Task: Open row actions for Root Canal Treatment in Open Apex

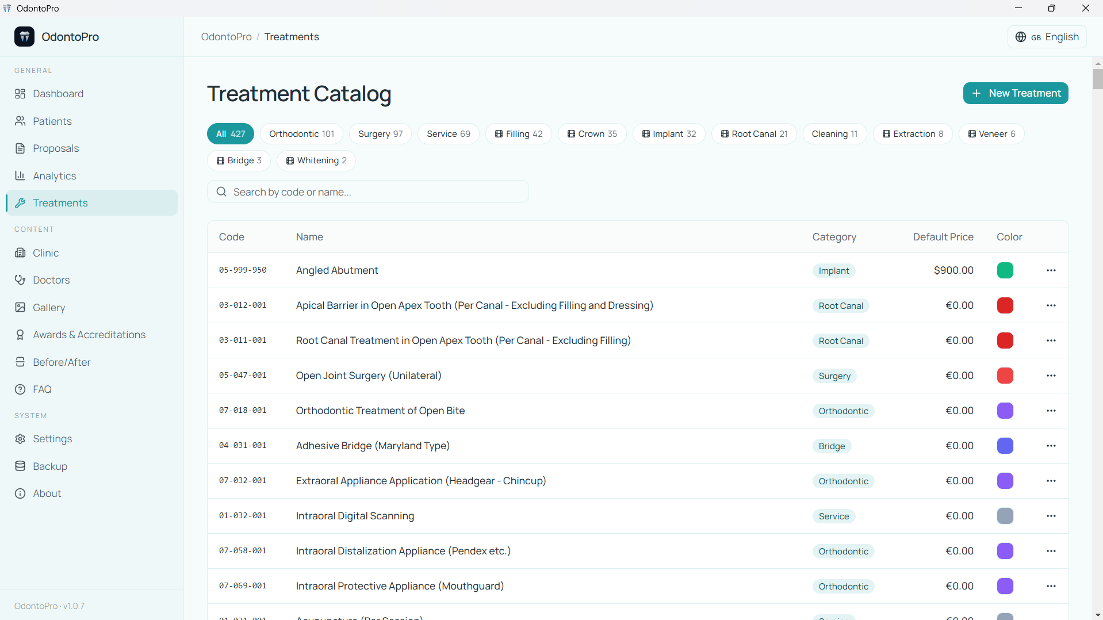Action: click(1051, 340)
